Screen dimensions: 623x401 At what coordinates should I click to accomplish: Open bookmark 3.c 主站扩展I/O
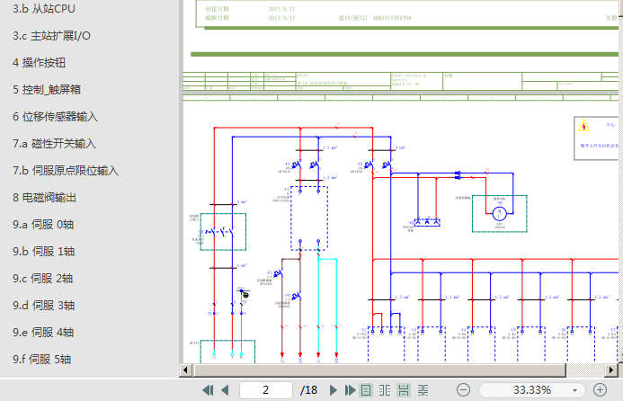(x=51, y=36)
